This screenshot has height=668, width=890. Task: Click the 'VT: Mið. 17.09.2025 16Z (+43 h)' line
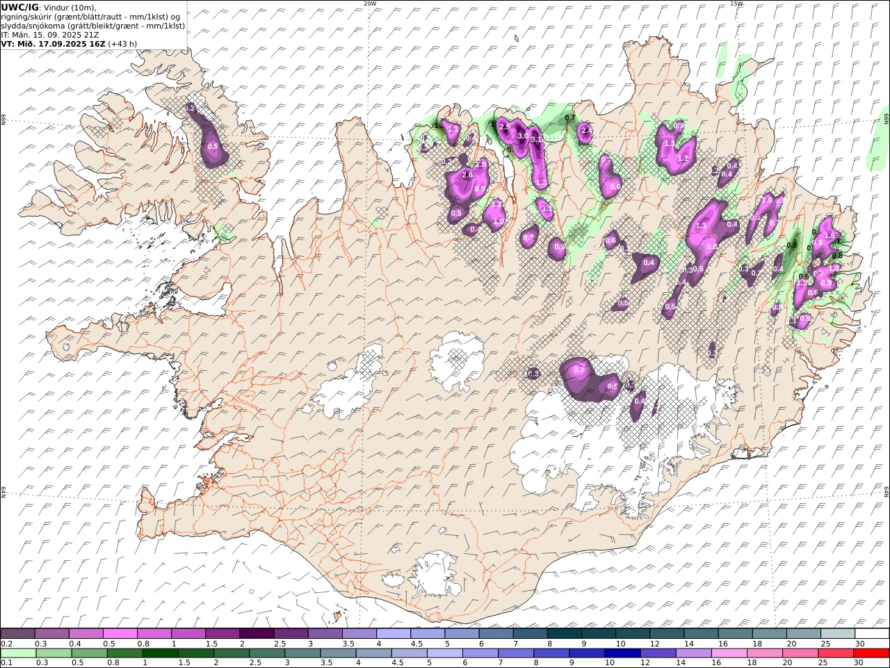[69, 44]
